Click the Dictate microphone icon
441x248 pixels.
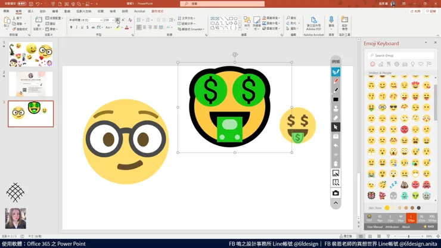(x=331, y=20)
